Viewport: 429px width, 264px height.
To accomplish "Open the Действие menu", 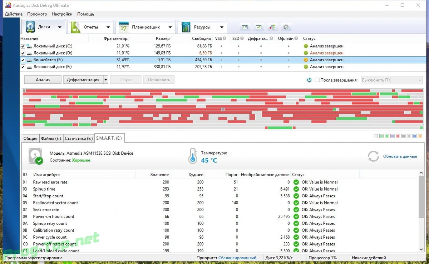I will tap(14, 14).
